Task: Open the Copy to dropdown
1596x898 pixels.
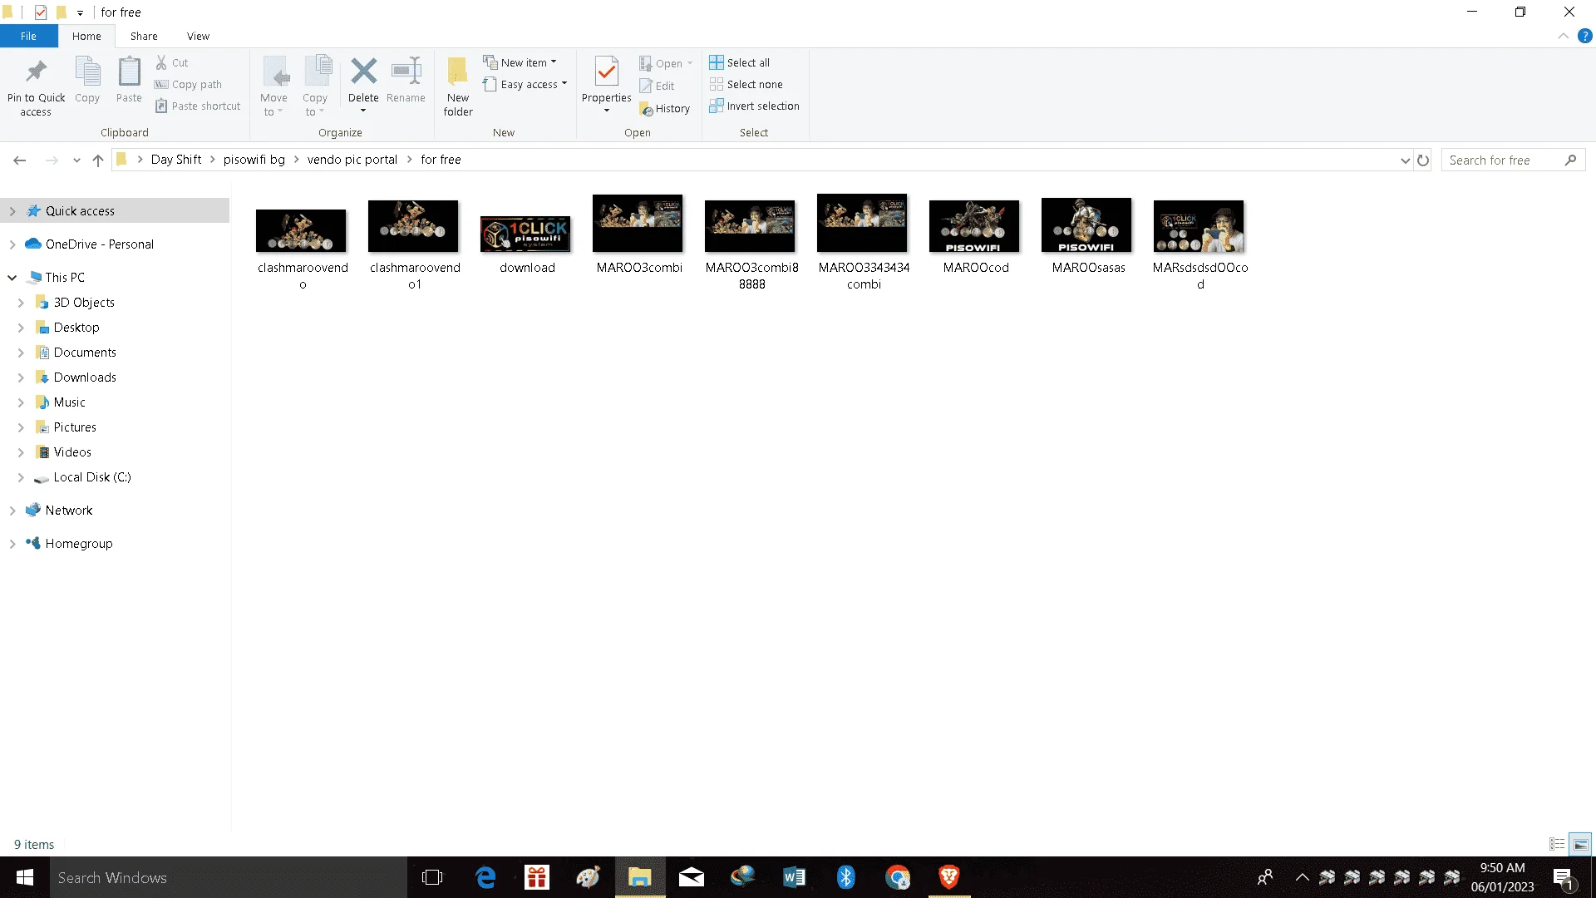Action: pos(315,86)
